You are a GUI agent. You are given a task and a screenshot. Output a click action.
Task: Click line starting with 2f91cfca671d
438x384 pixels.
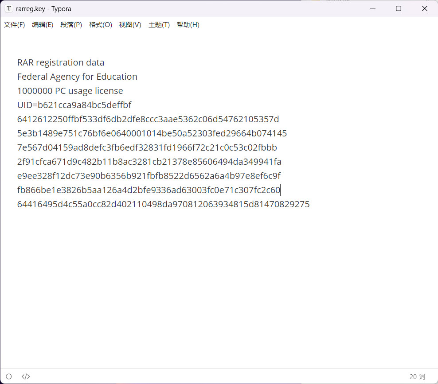(149, 162)
